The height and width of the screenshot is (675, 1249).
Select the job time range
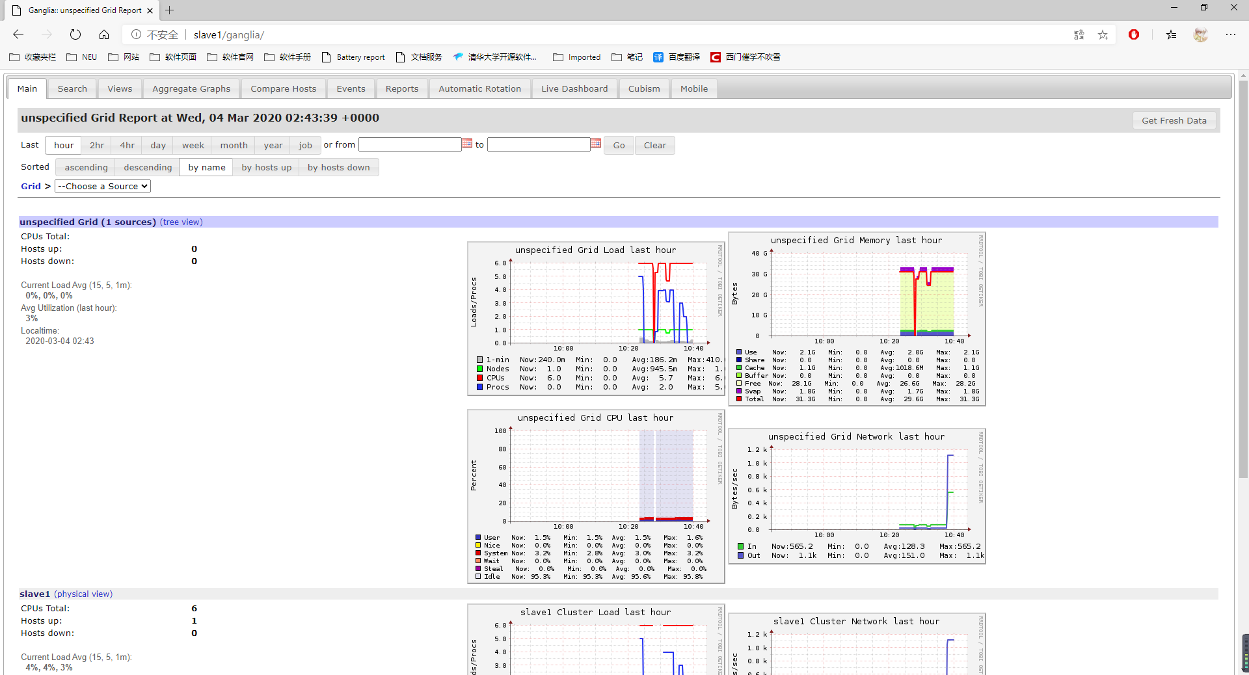[x=305, y=145]
